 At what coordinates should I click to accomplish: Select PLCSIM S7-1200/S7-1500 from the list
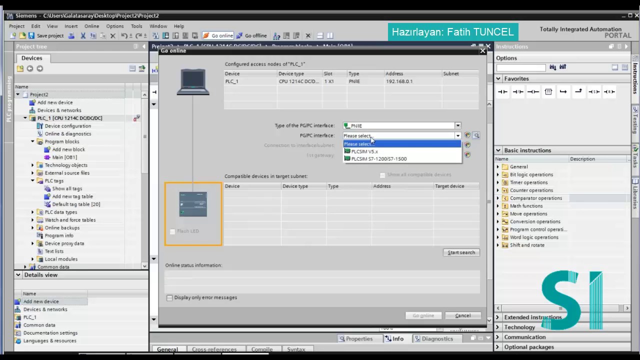point(402,159)
